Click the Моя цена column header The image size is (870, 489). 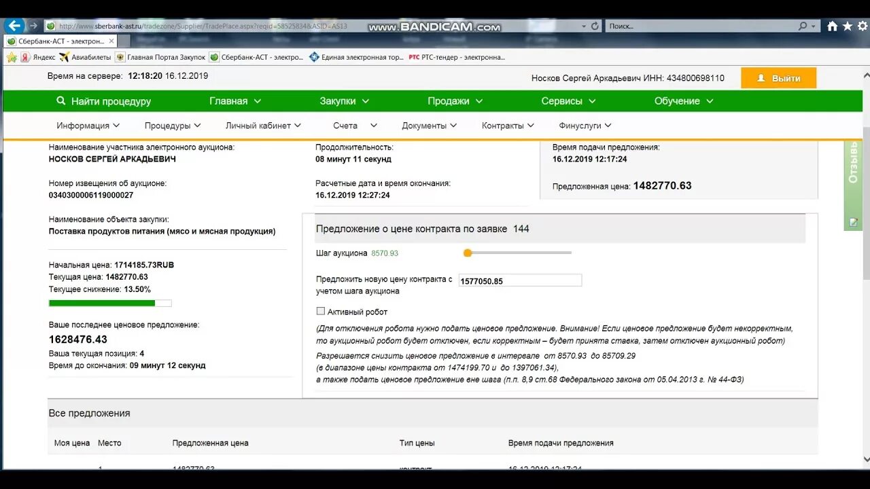point(72,443)
